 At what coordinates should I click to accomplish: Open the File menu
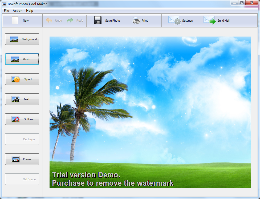(x=6, y=11)
